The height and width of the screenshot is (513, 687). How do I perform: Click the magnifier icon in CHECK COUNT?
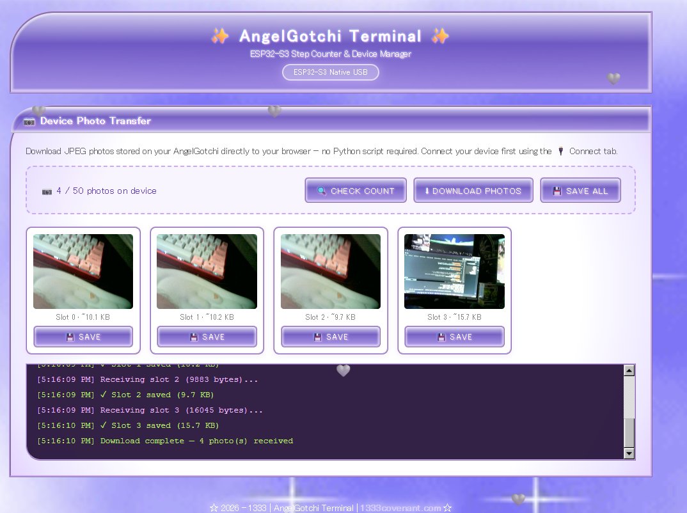coord(322,191)
